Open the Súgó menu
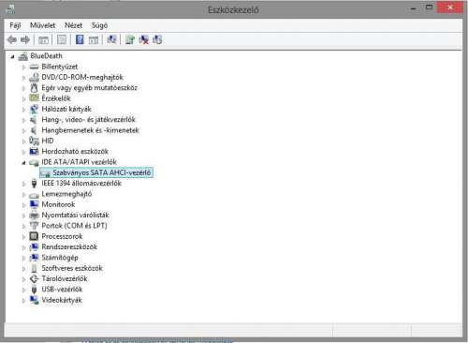Image resolution: width=468 pixels, height=343 pixels. (100, 25)
